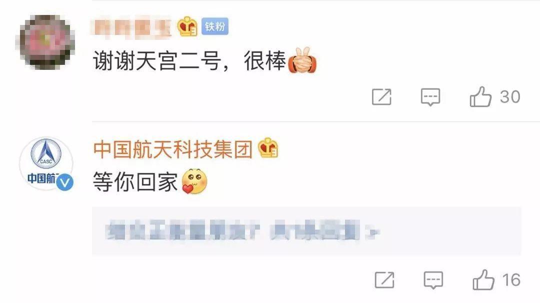
Task: Click the comment text 谢谢天宫二号，很棒
Action: [x=190, y=61]
